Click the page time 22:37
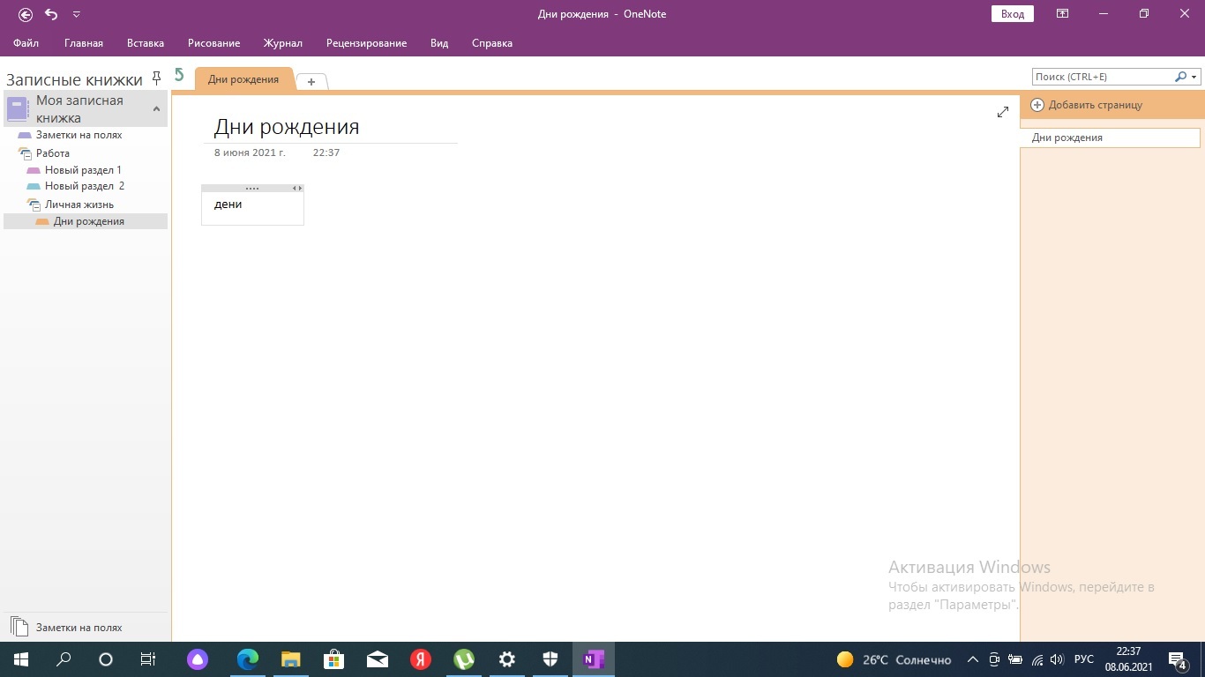The height and width of the screenshot is (677, 1205). pos(326,153)
